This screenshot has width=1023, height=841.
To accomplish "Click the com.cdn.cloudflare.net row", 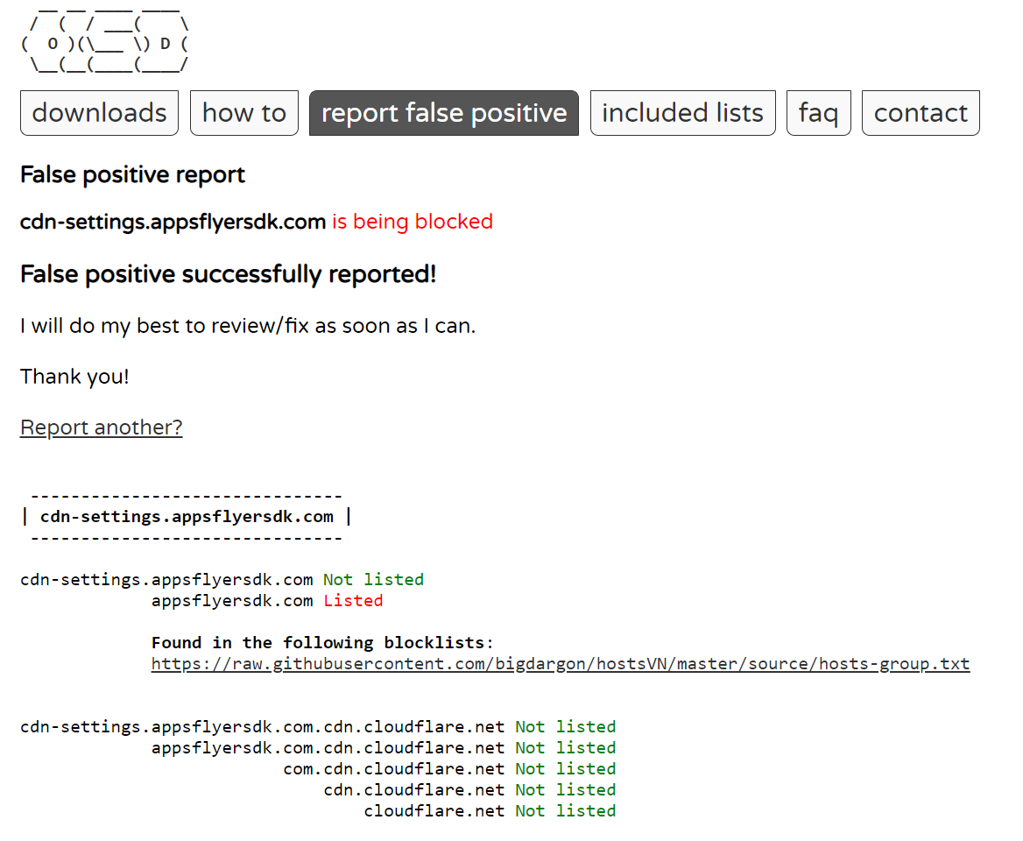I will point(449,768).
